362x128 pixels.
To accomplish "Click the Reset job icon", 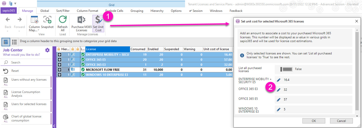I will pos(6,71).
